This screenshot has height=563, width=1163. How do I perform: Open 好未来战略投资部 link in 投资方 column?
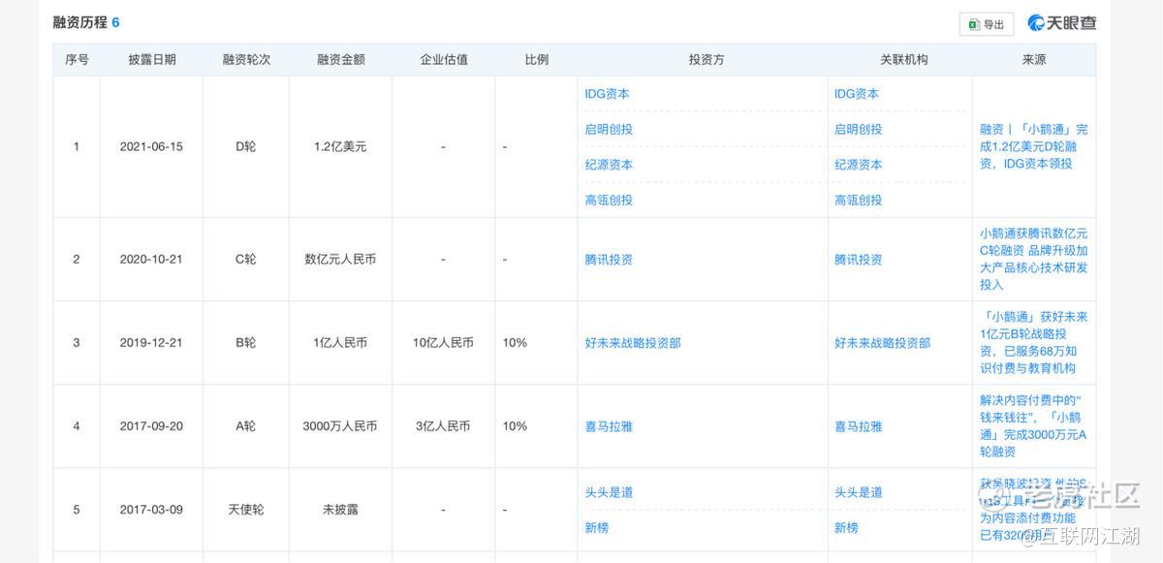pyautogui.click(x=633, y=343)
